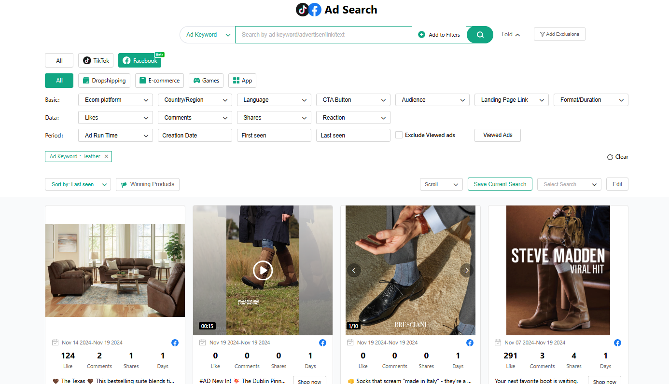Screen dimensions: 669x384
Task: Switch to the Games category
Action: 206,81
